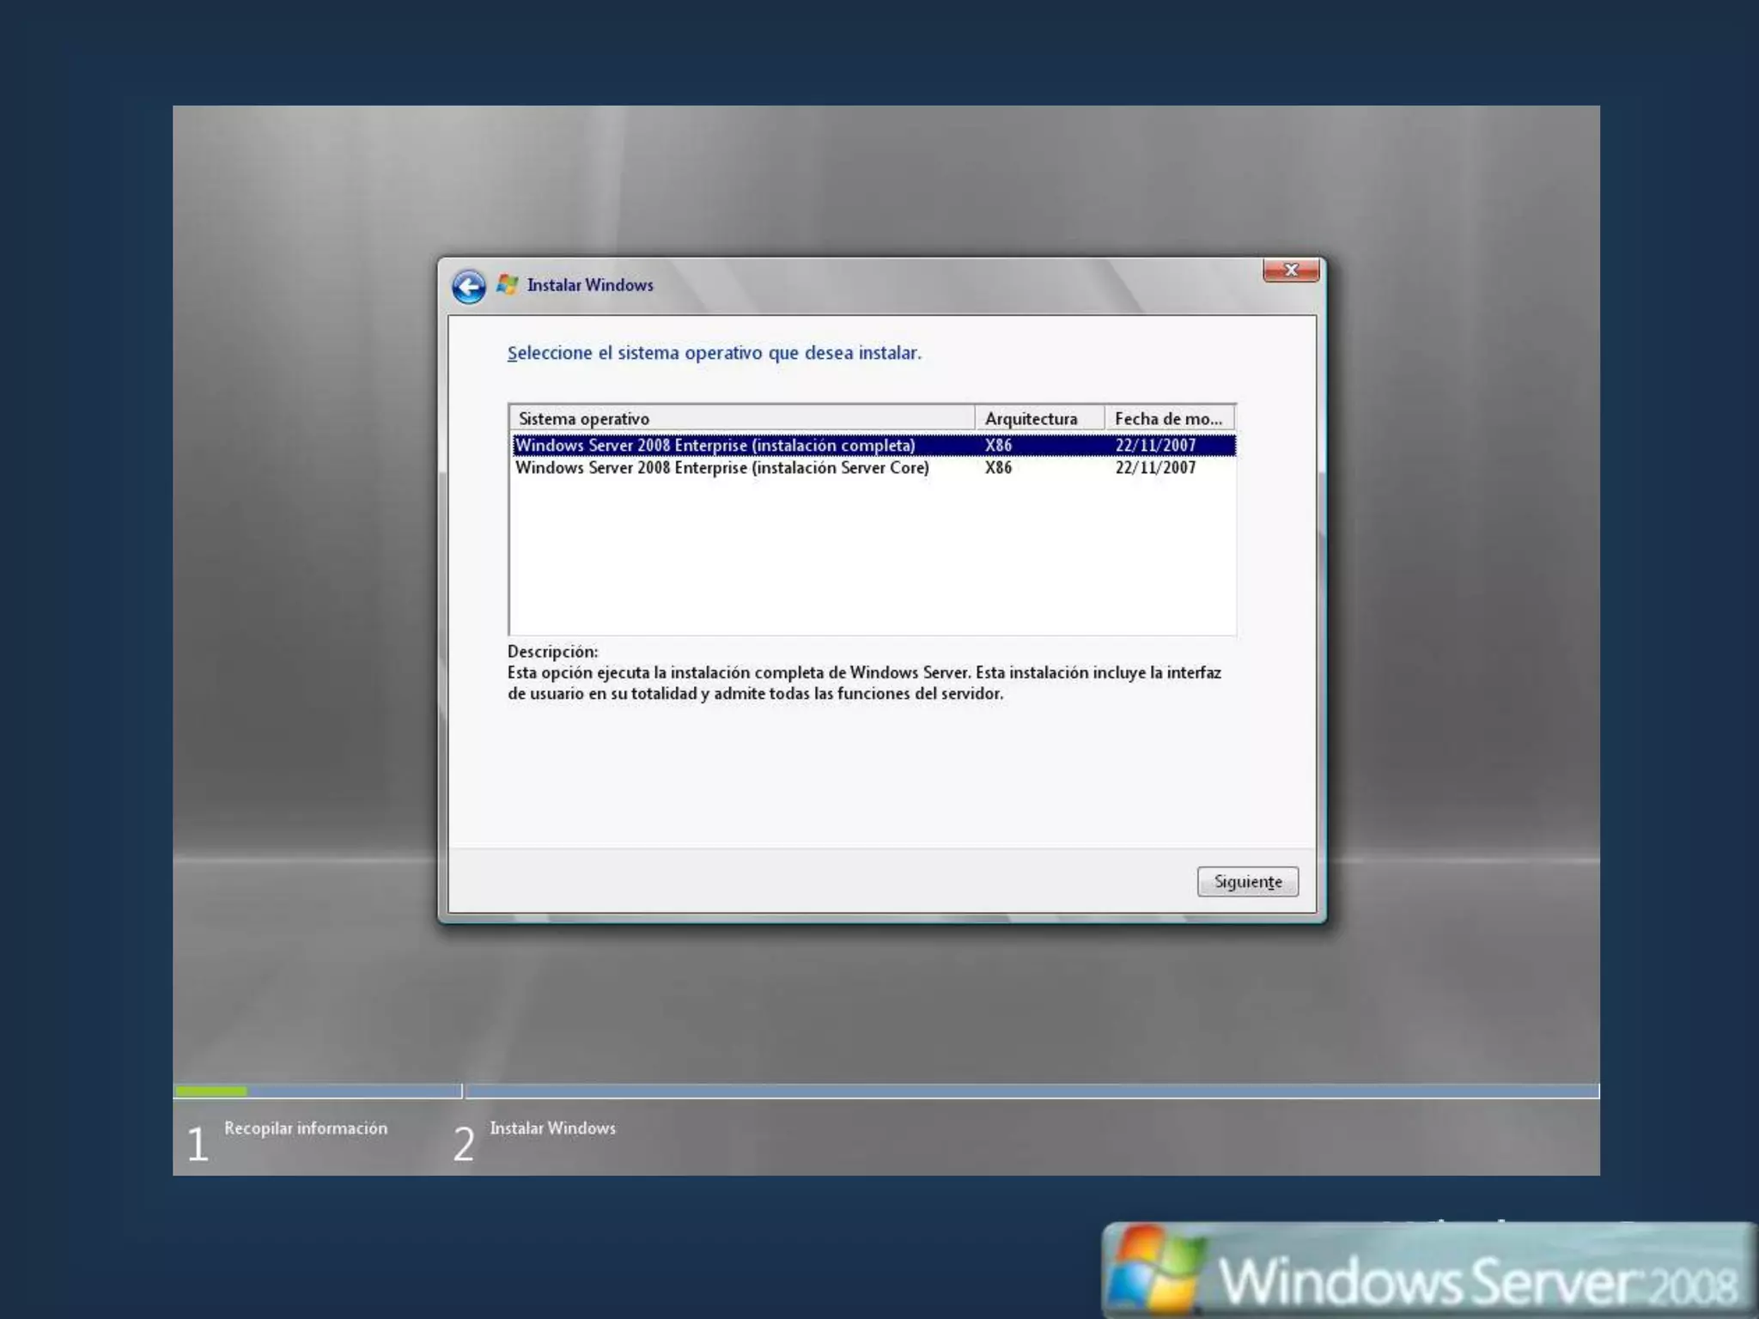Click the large number 2 step indicator
Image resolution: width=1759 pixels, height=1319 pixels.
[464, 1144]
